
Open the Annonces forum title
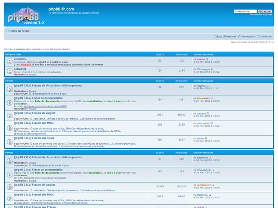tap(19, 59)
